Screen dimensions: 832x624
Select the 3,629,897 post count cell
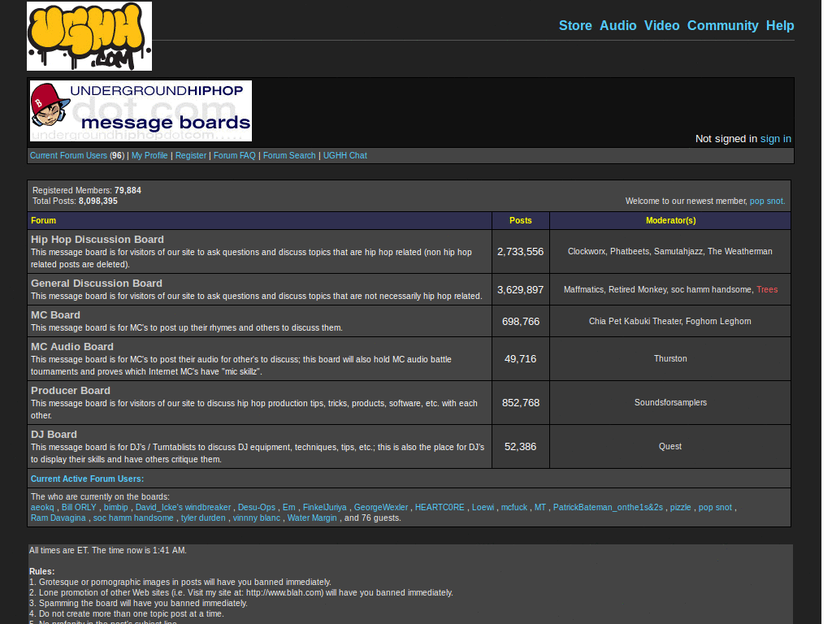[x=521, y=290]
